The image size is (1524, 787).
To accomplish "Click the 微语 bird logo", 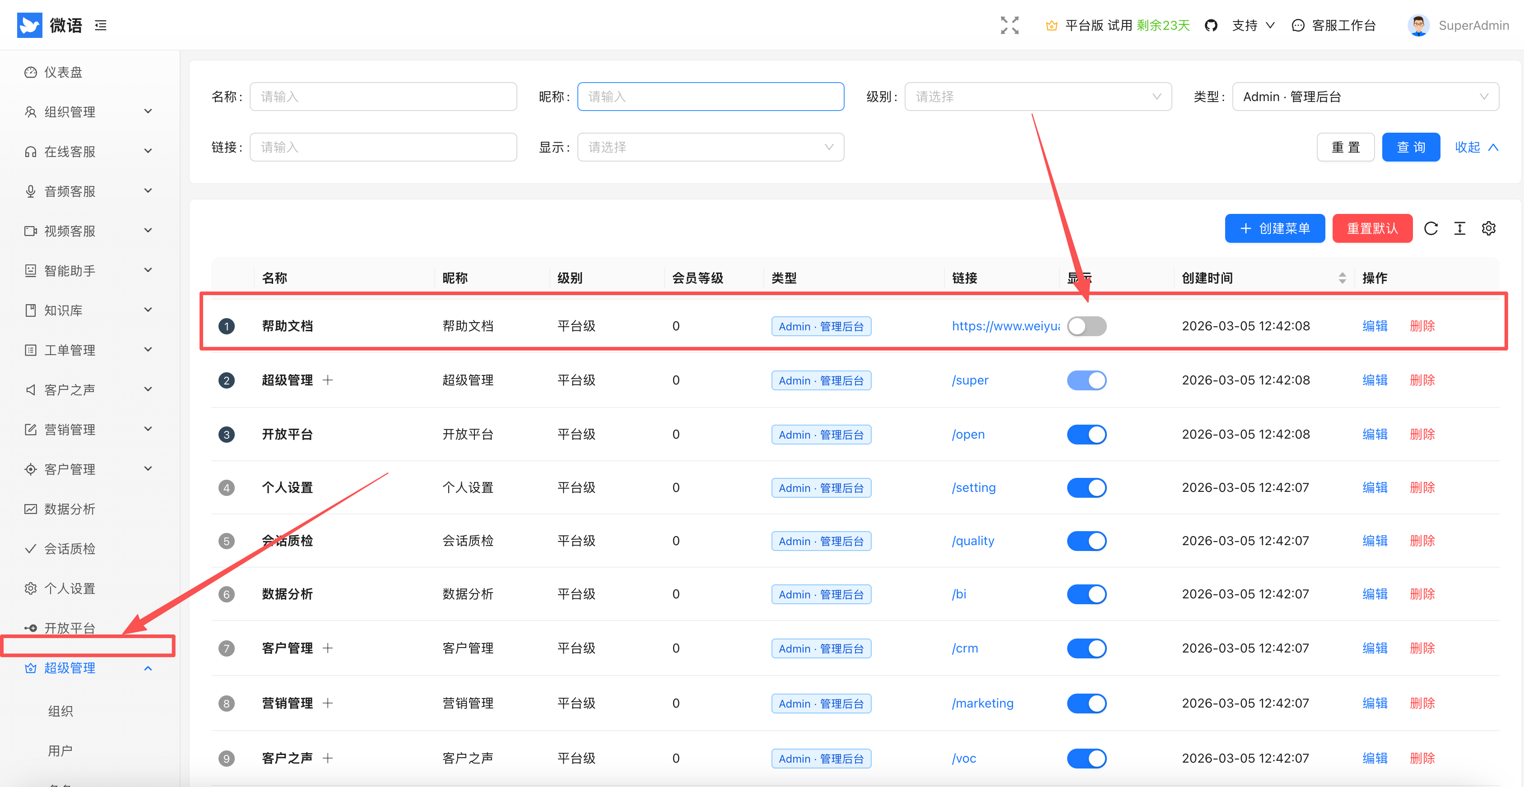I will pos(30,25).
